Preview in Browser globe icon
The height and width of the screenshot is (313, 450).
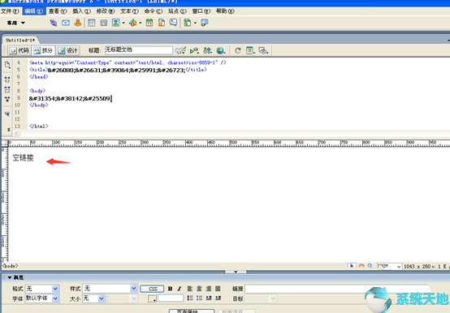click(x=221, y=51)
